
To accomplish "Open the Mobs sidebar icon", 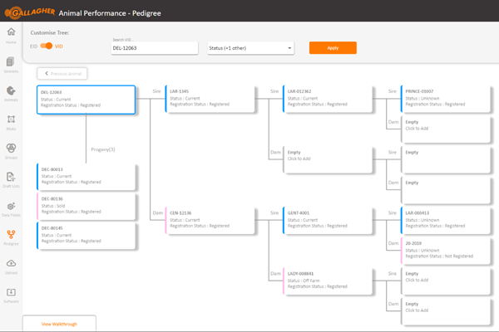I will [x=11, y=122].
